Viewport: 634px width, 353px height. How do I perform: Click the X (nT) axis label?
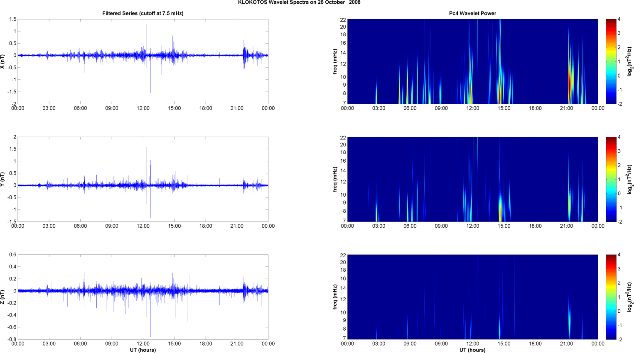[x=3, y=61]
